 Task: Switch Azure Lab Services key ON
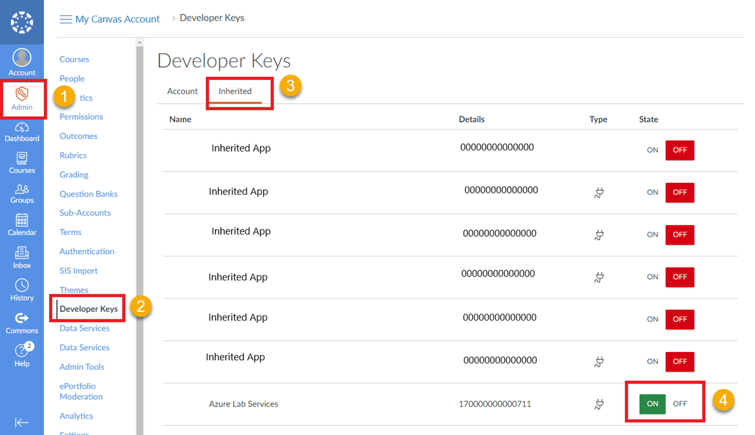652,404
